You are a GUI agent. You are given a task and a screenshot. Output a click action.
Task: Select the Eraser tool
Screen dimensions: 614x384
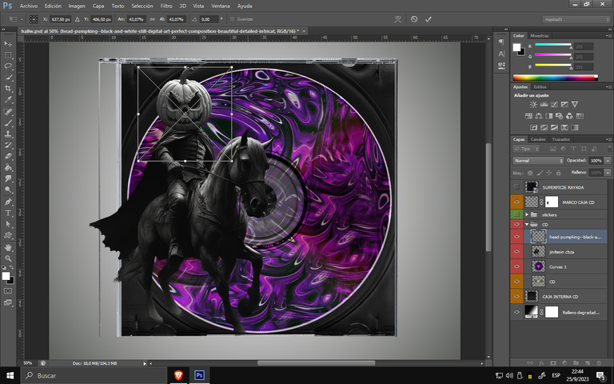pos(8,156)
